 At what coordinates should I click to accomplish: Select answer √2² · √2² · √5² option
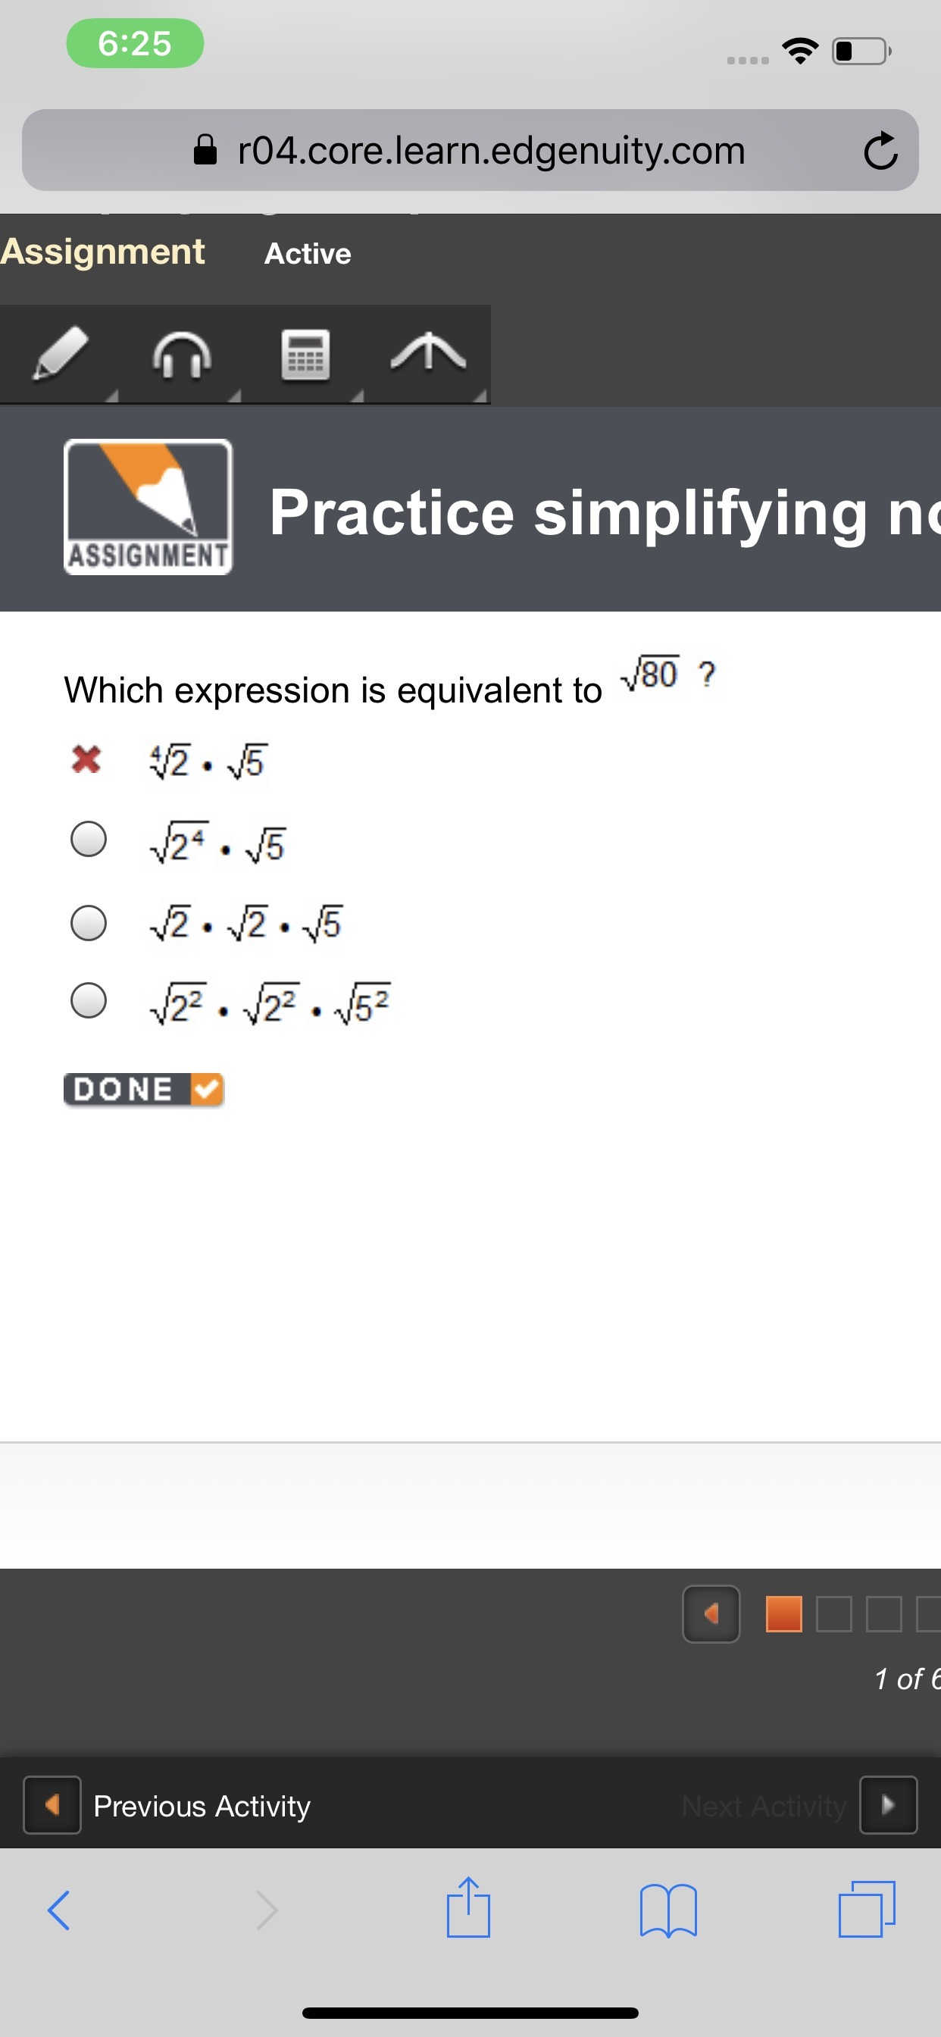tap(89, 1000)
